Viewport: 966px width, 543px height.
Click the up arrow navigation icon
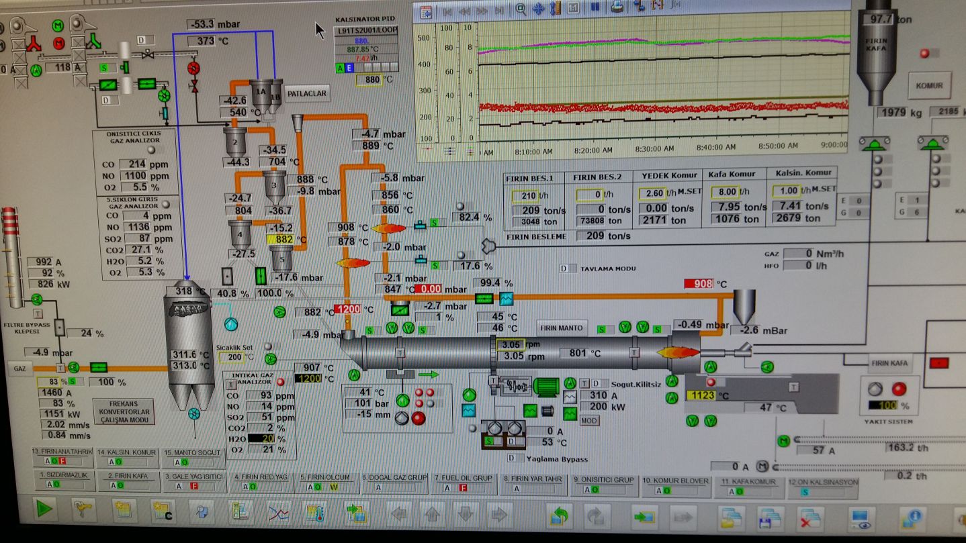(432, 515)
